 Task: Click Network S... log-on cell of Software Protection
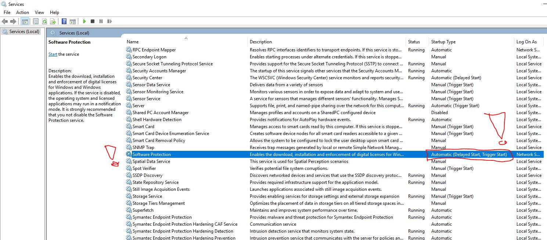[x=528, y=154]
